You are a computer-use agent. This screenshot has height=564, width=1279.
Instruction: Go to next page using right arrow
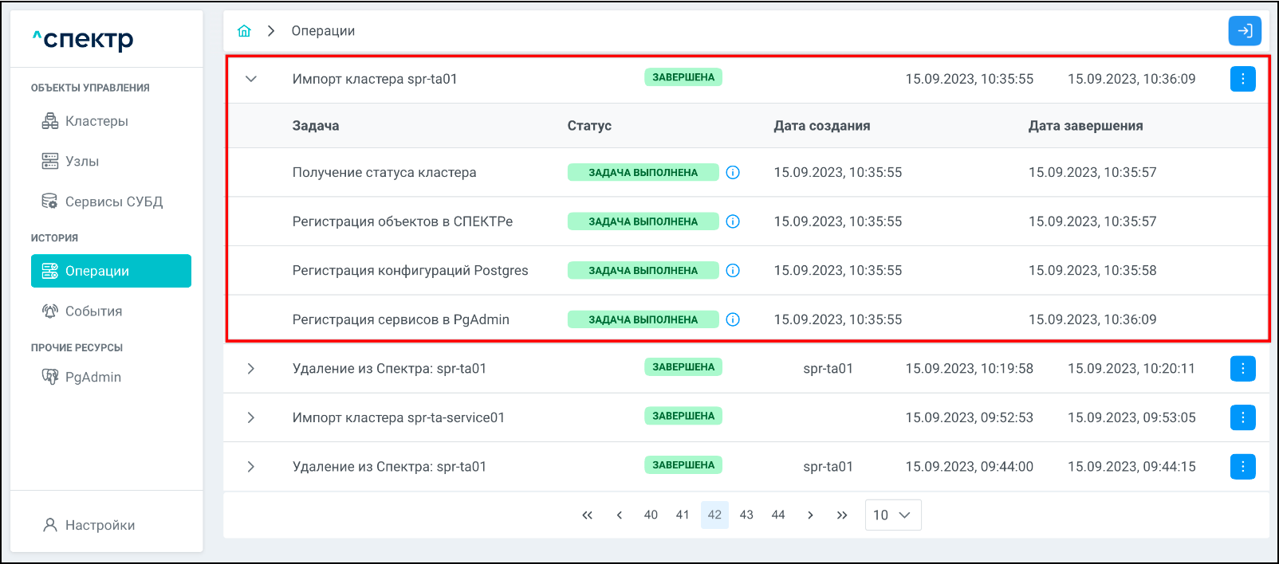click(810, 515)
